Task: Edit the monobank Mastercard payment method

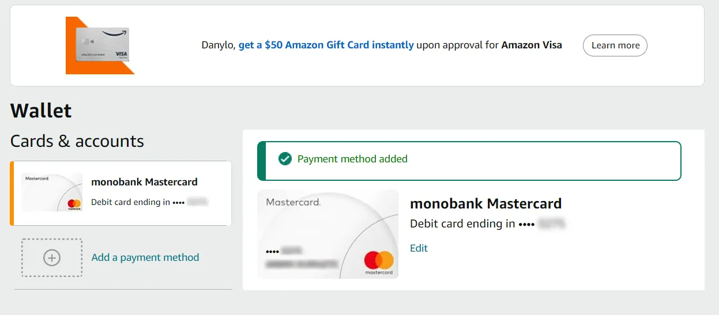Action: [x=419, y=248]
